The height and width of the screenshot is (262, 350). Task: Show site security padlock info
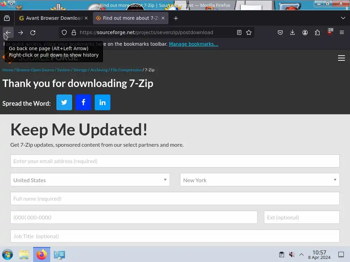pos(74,32)
